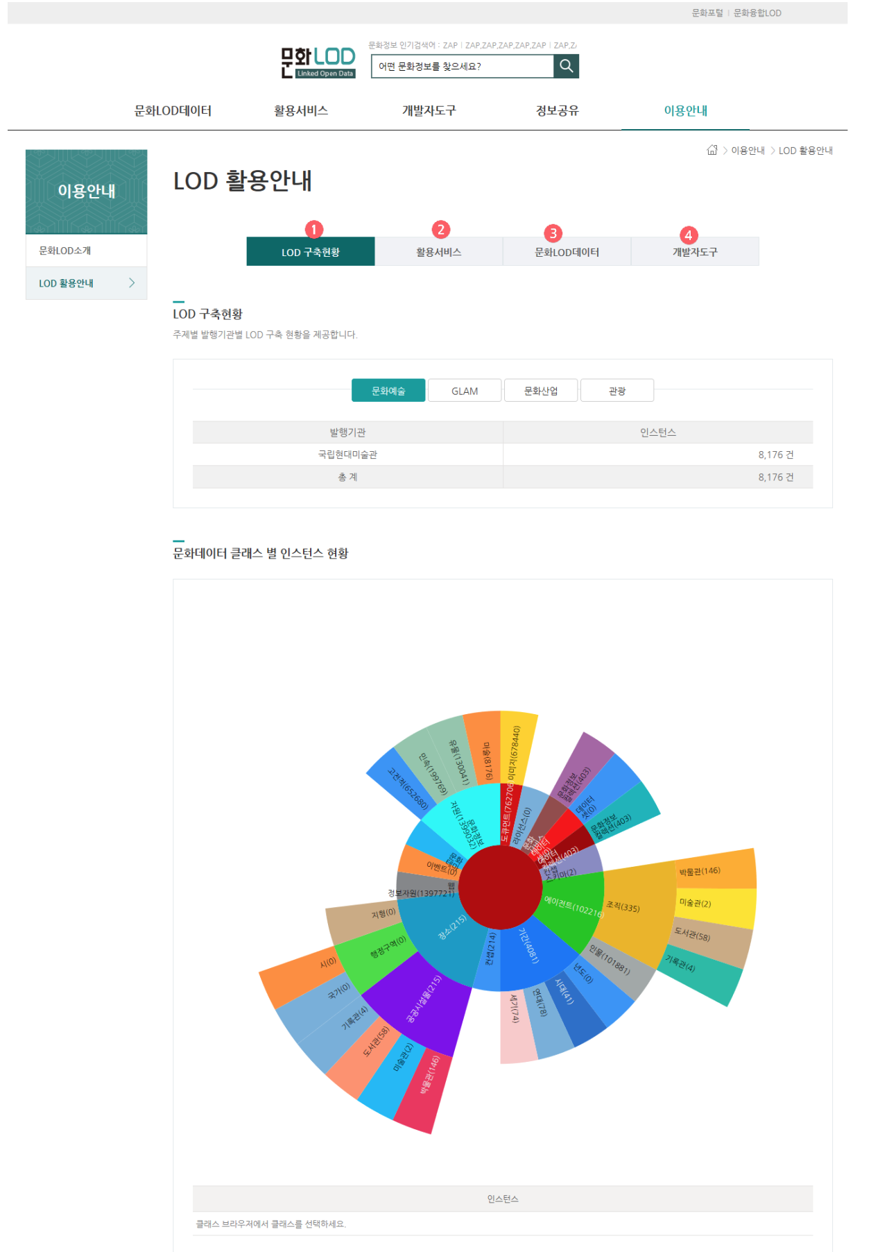Select the red 도큐먼트 chart segment
The image size is (871, 1252).
(x=510, y=813)
